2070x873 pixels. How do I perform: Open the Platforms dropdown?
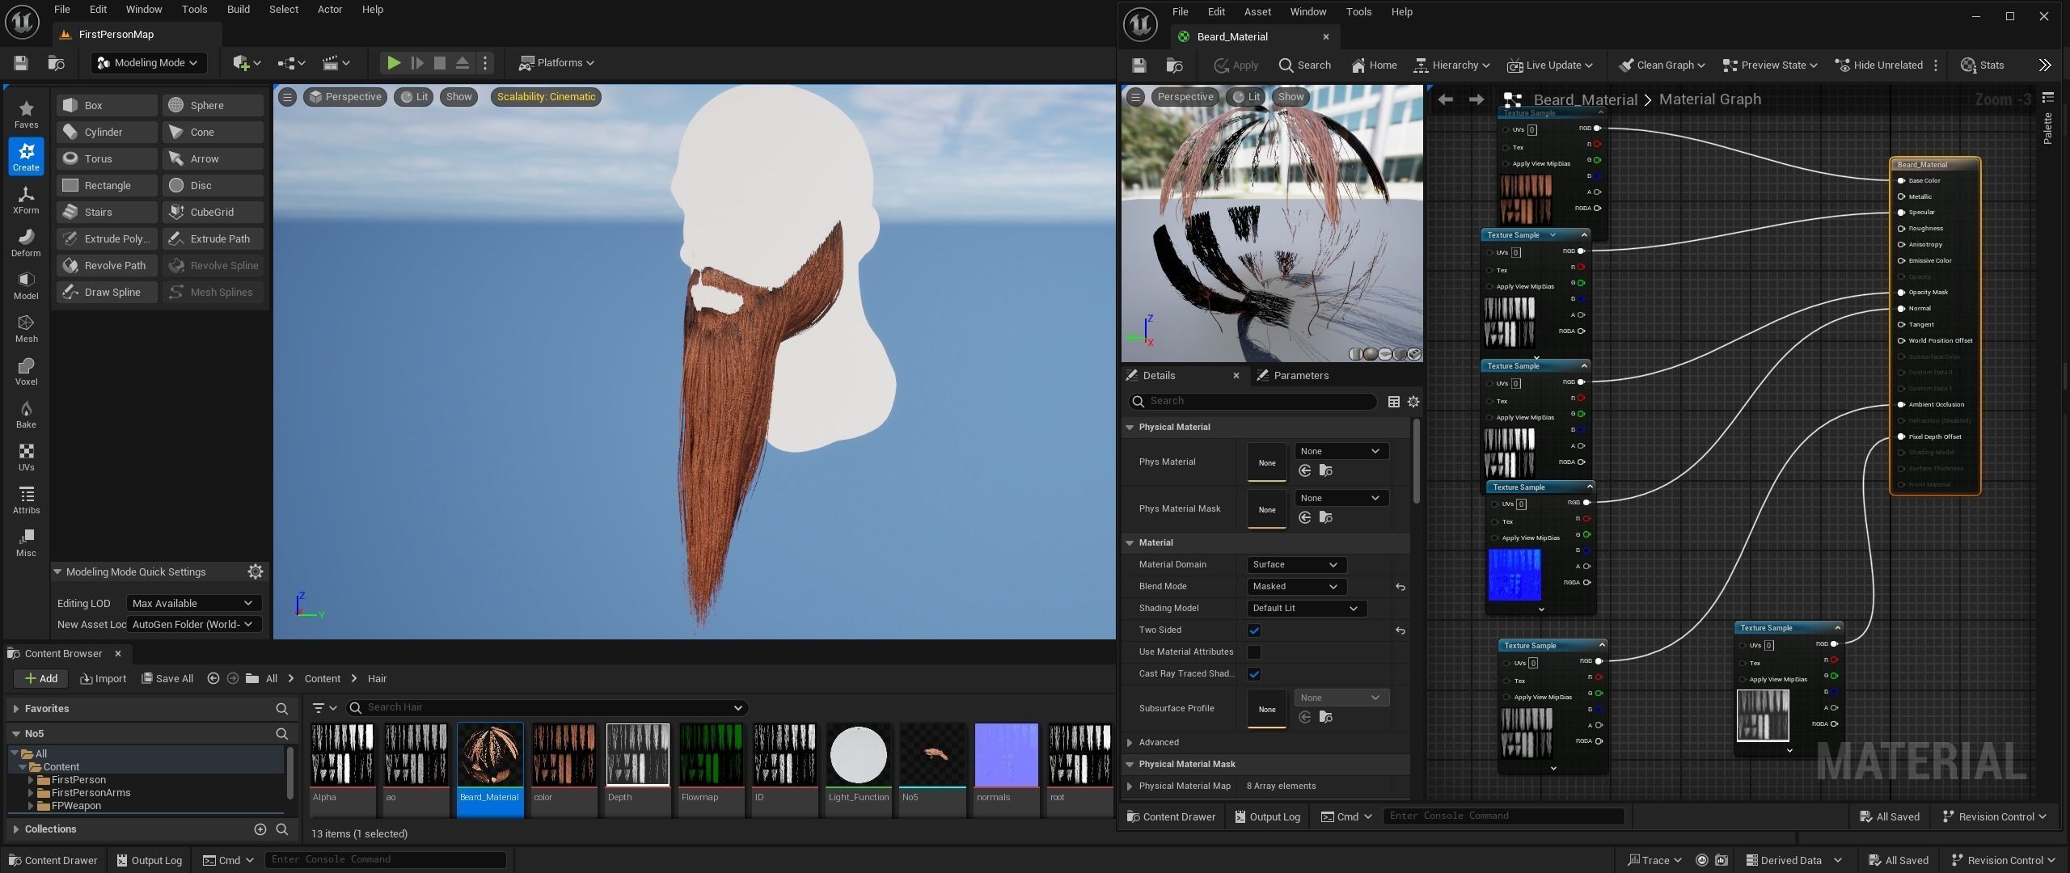(x=556, y=62)
